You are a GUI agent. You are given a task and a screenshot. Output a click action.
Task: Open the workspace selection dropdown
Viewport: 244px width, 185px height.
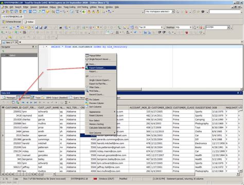coord(173,11)
